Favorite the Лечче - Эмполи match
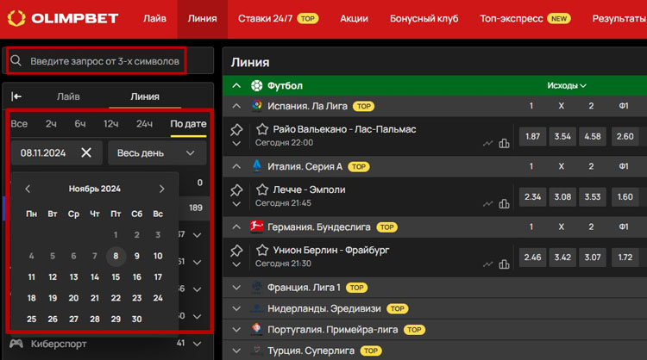This screenshot has width=647, height=360. 262,189
